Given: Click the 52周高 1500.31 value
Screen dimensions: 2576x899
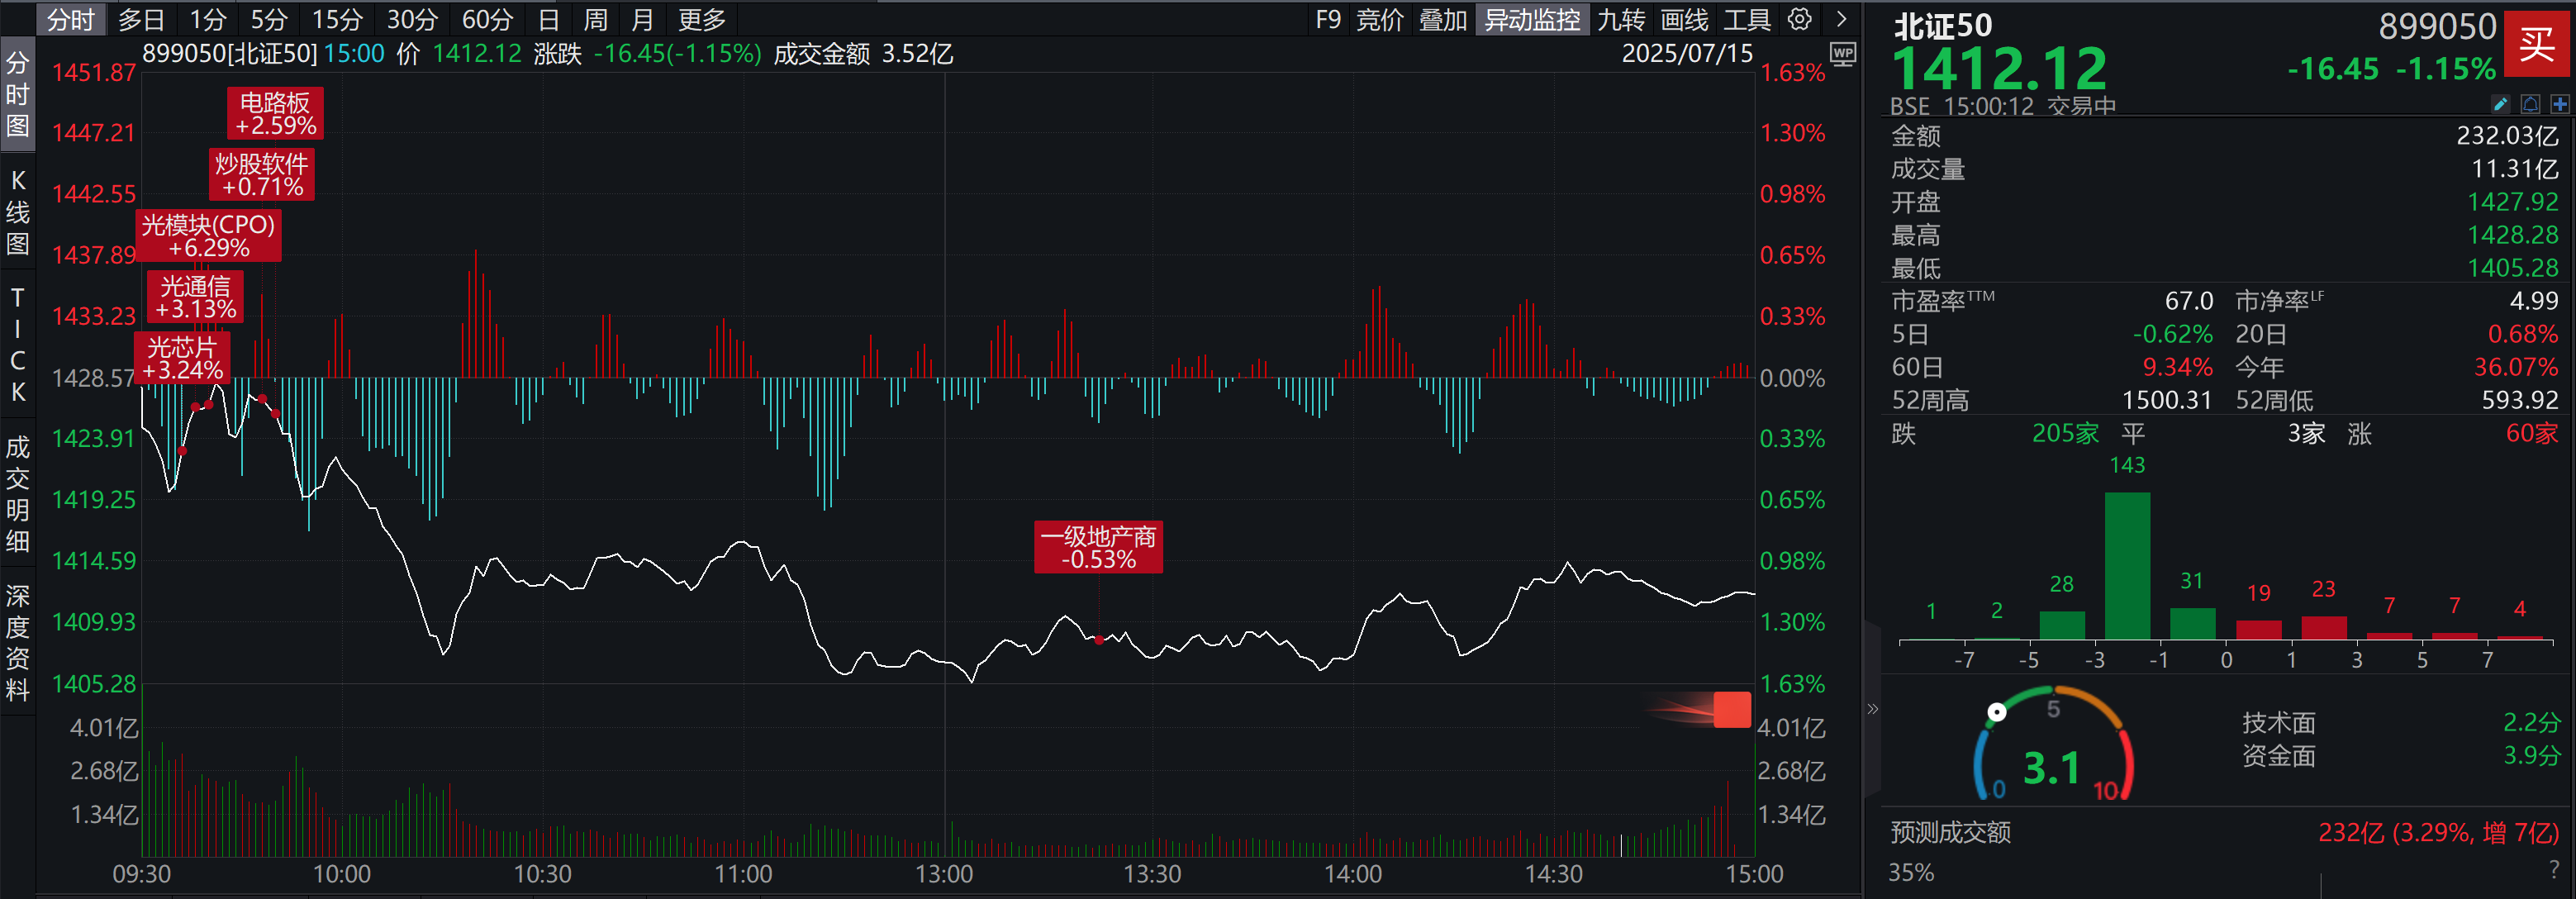Looking at the screenshot, I should pos(2167,401).
